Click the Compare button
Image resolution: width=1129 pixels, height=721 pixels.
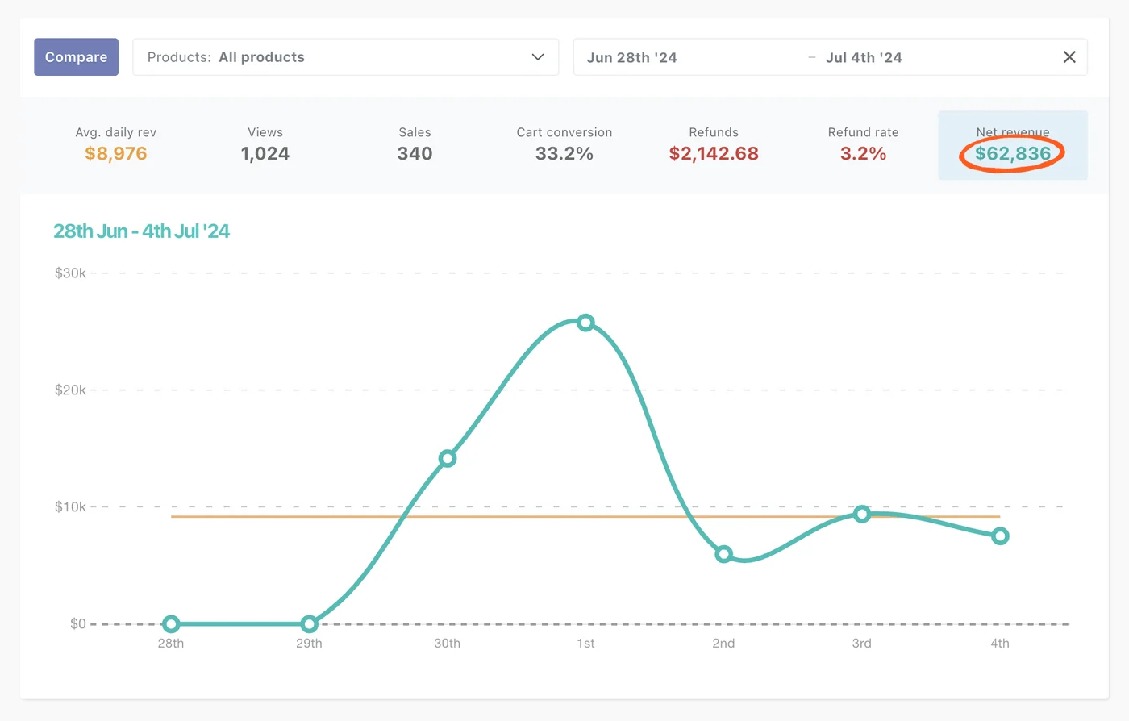pyautogui.click(x=76, y=57)
